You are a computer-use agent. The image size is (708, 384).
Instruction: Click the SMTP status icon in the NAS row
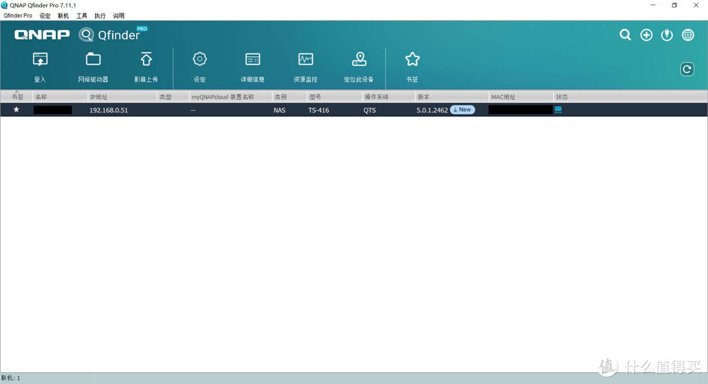coord(558,109)
